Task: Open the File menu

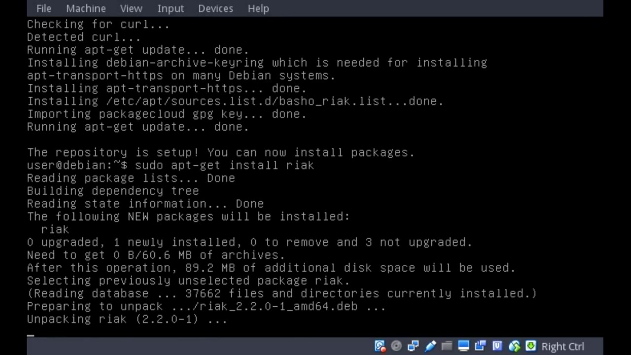Action: click(x=43, y=8)
